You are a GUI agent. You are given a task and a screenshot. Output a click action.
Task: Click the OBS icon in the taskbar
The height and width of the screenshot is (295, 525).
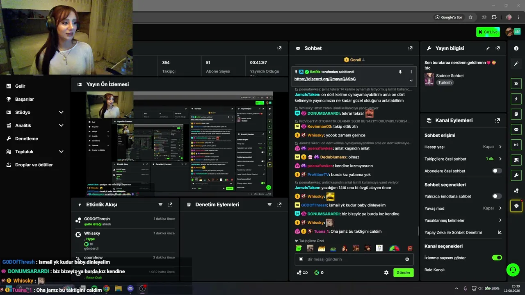point(142,288)
